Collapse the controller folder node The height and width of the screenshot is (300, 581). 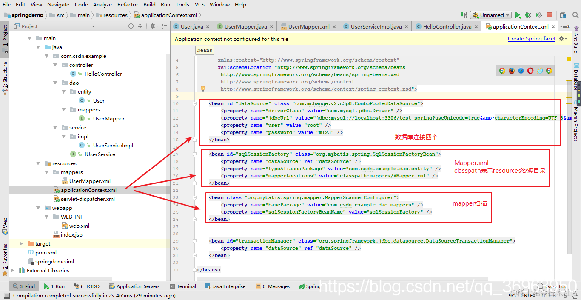(x=55, y=65)
